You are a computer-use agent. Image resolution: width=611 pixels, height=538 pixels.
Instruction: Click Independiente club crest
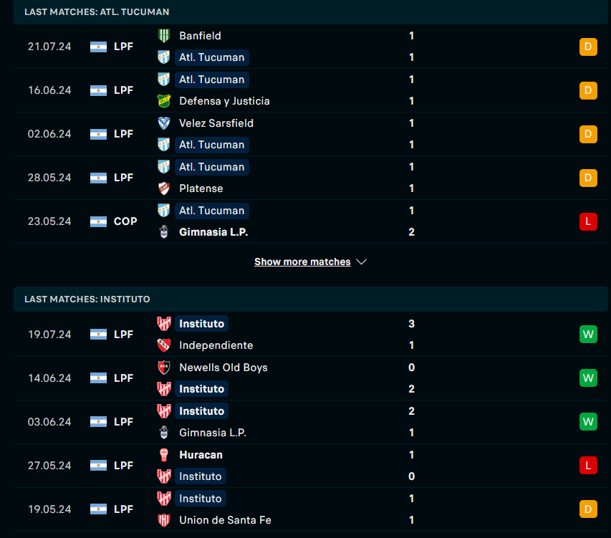tap(163, 345)
